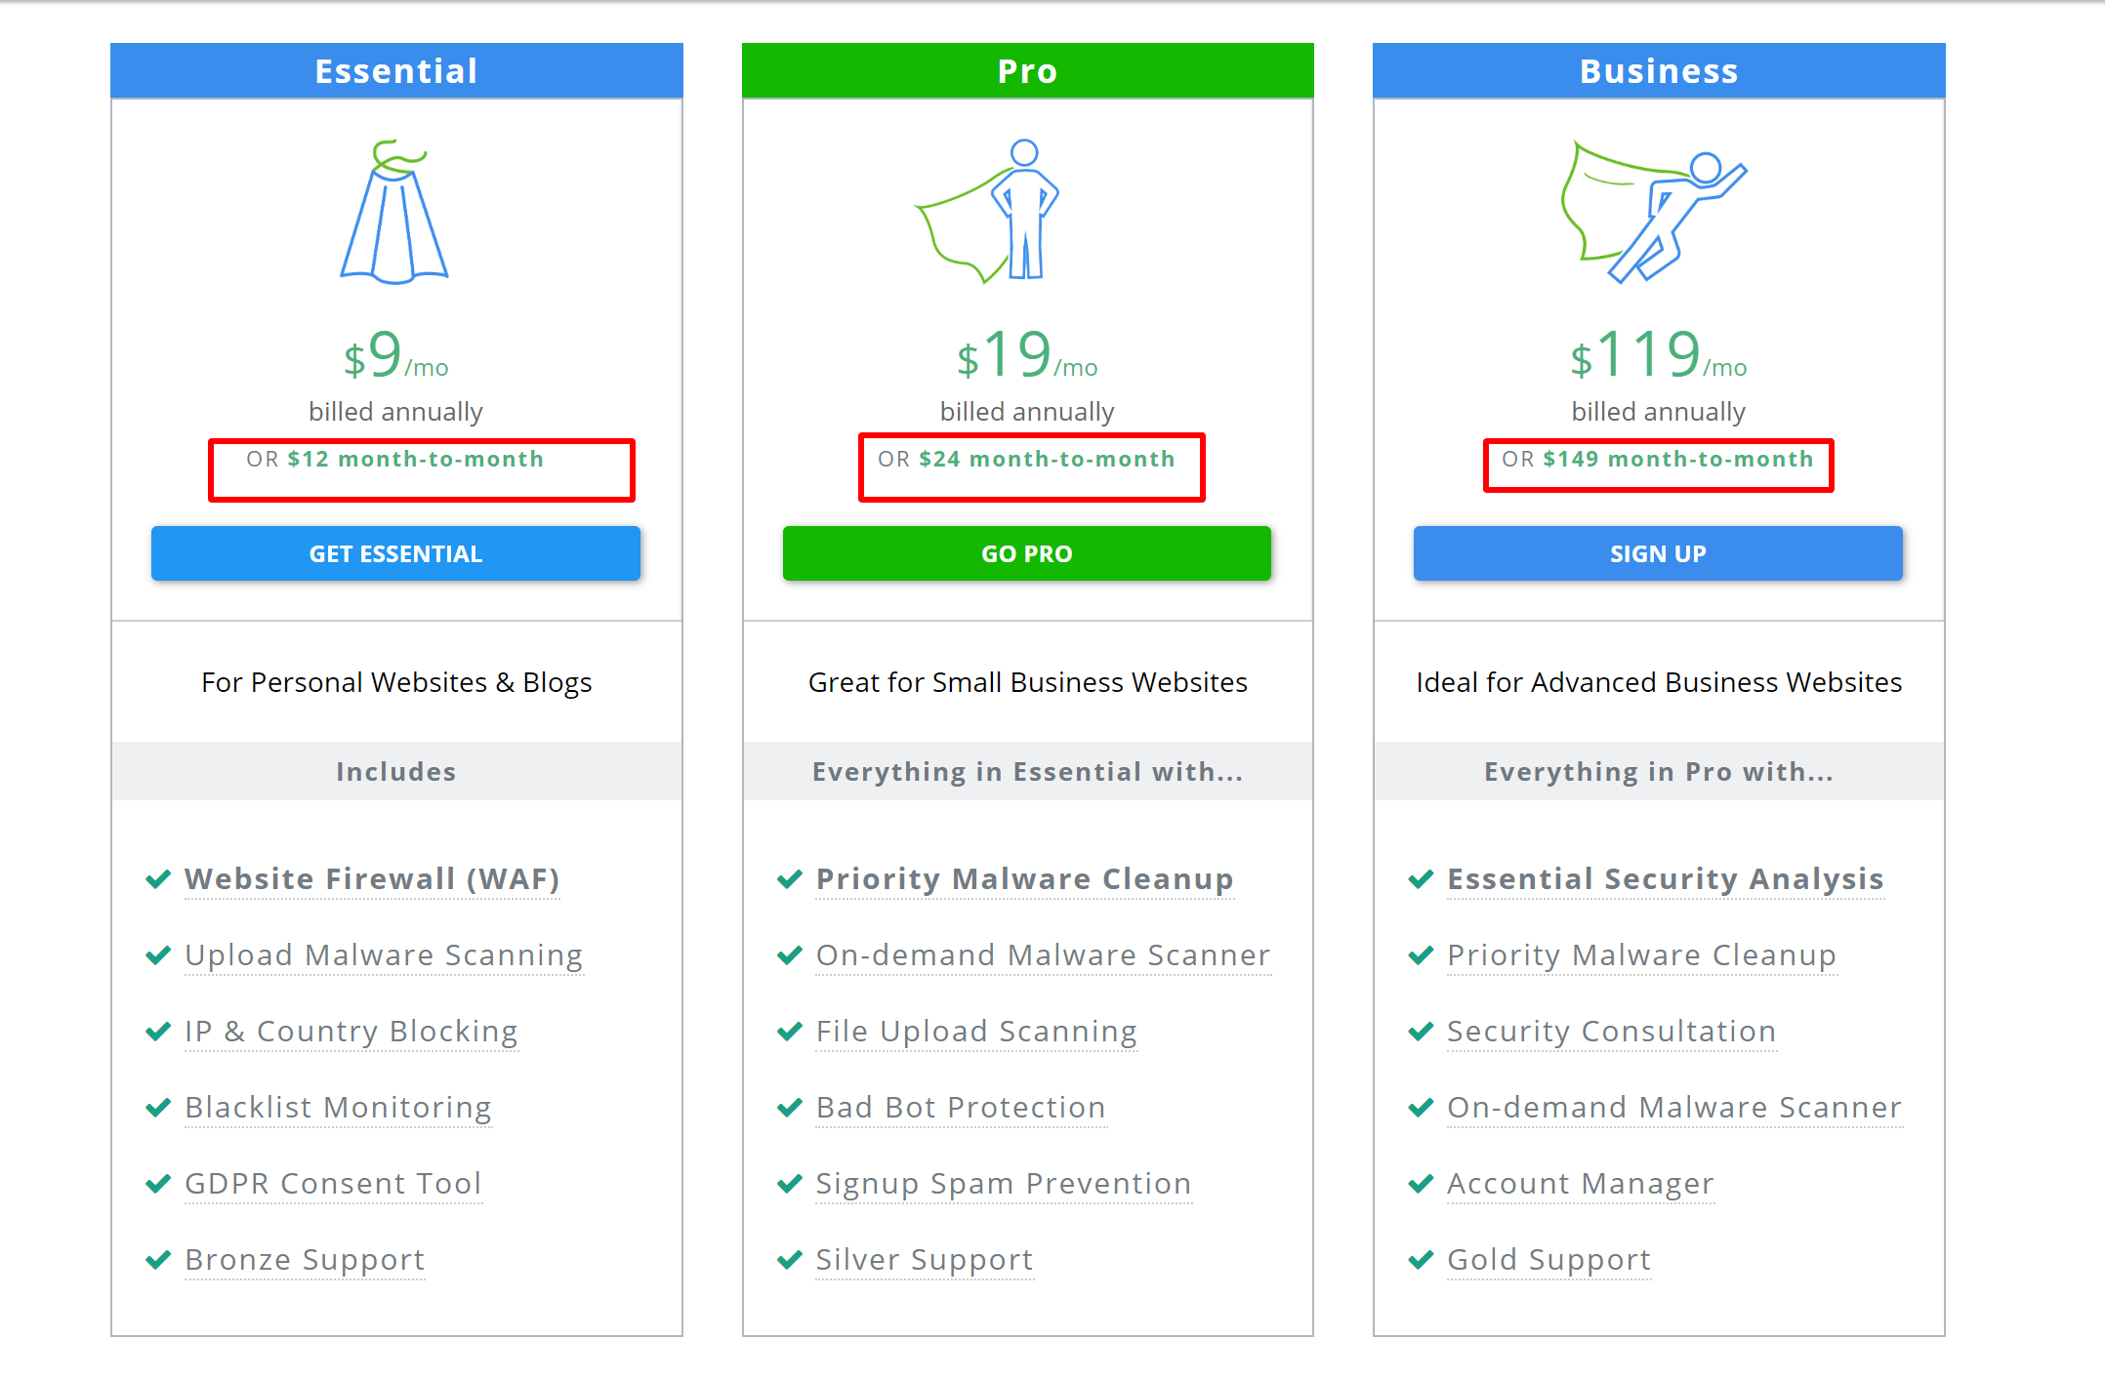Open the Account Manager feature link
This screenshot has height=1380, width=2105.
tap(1580, 1184)
